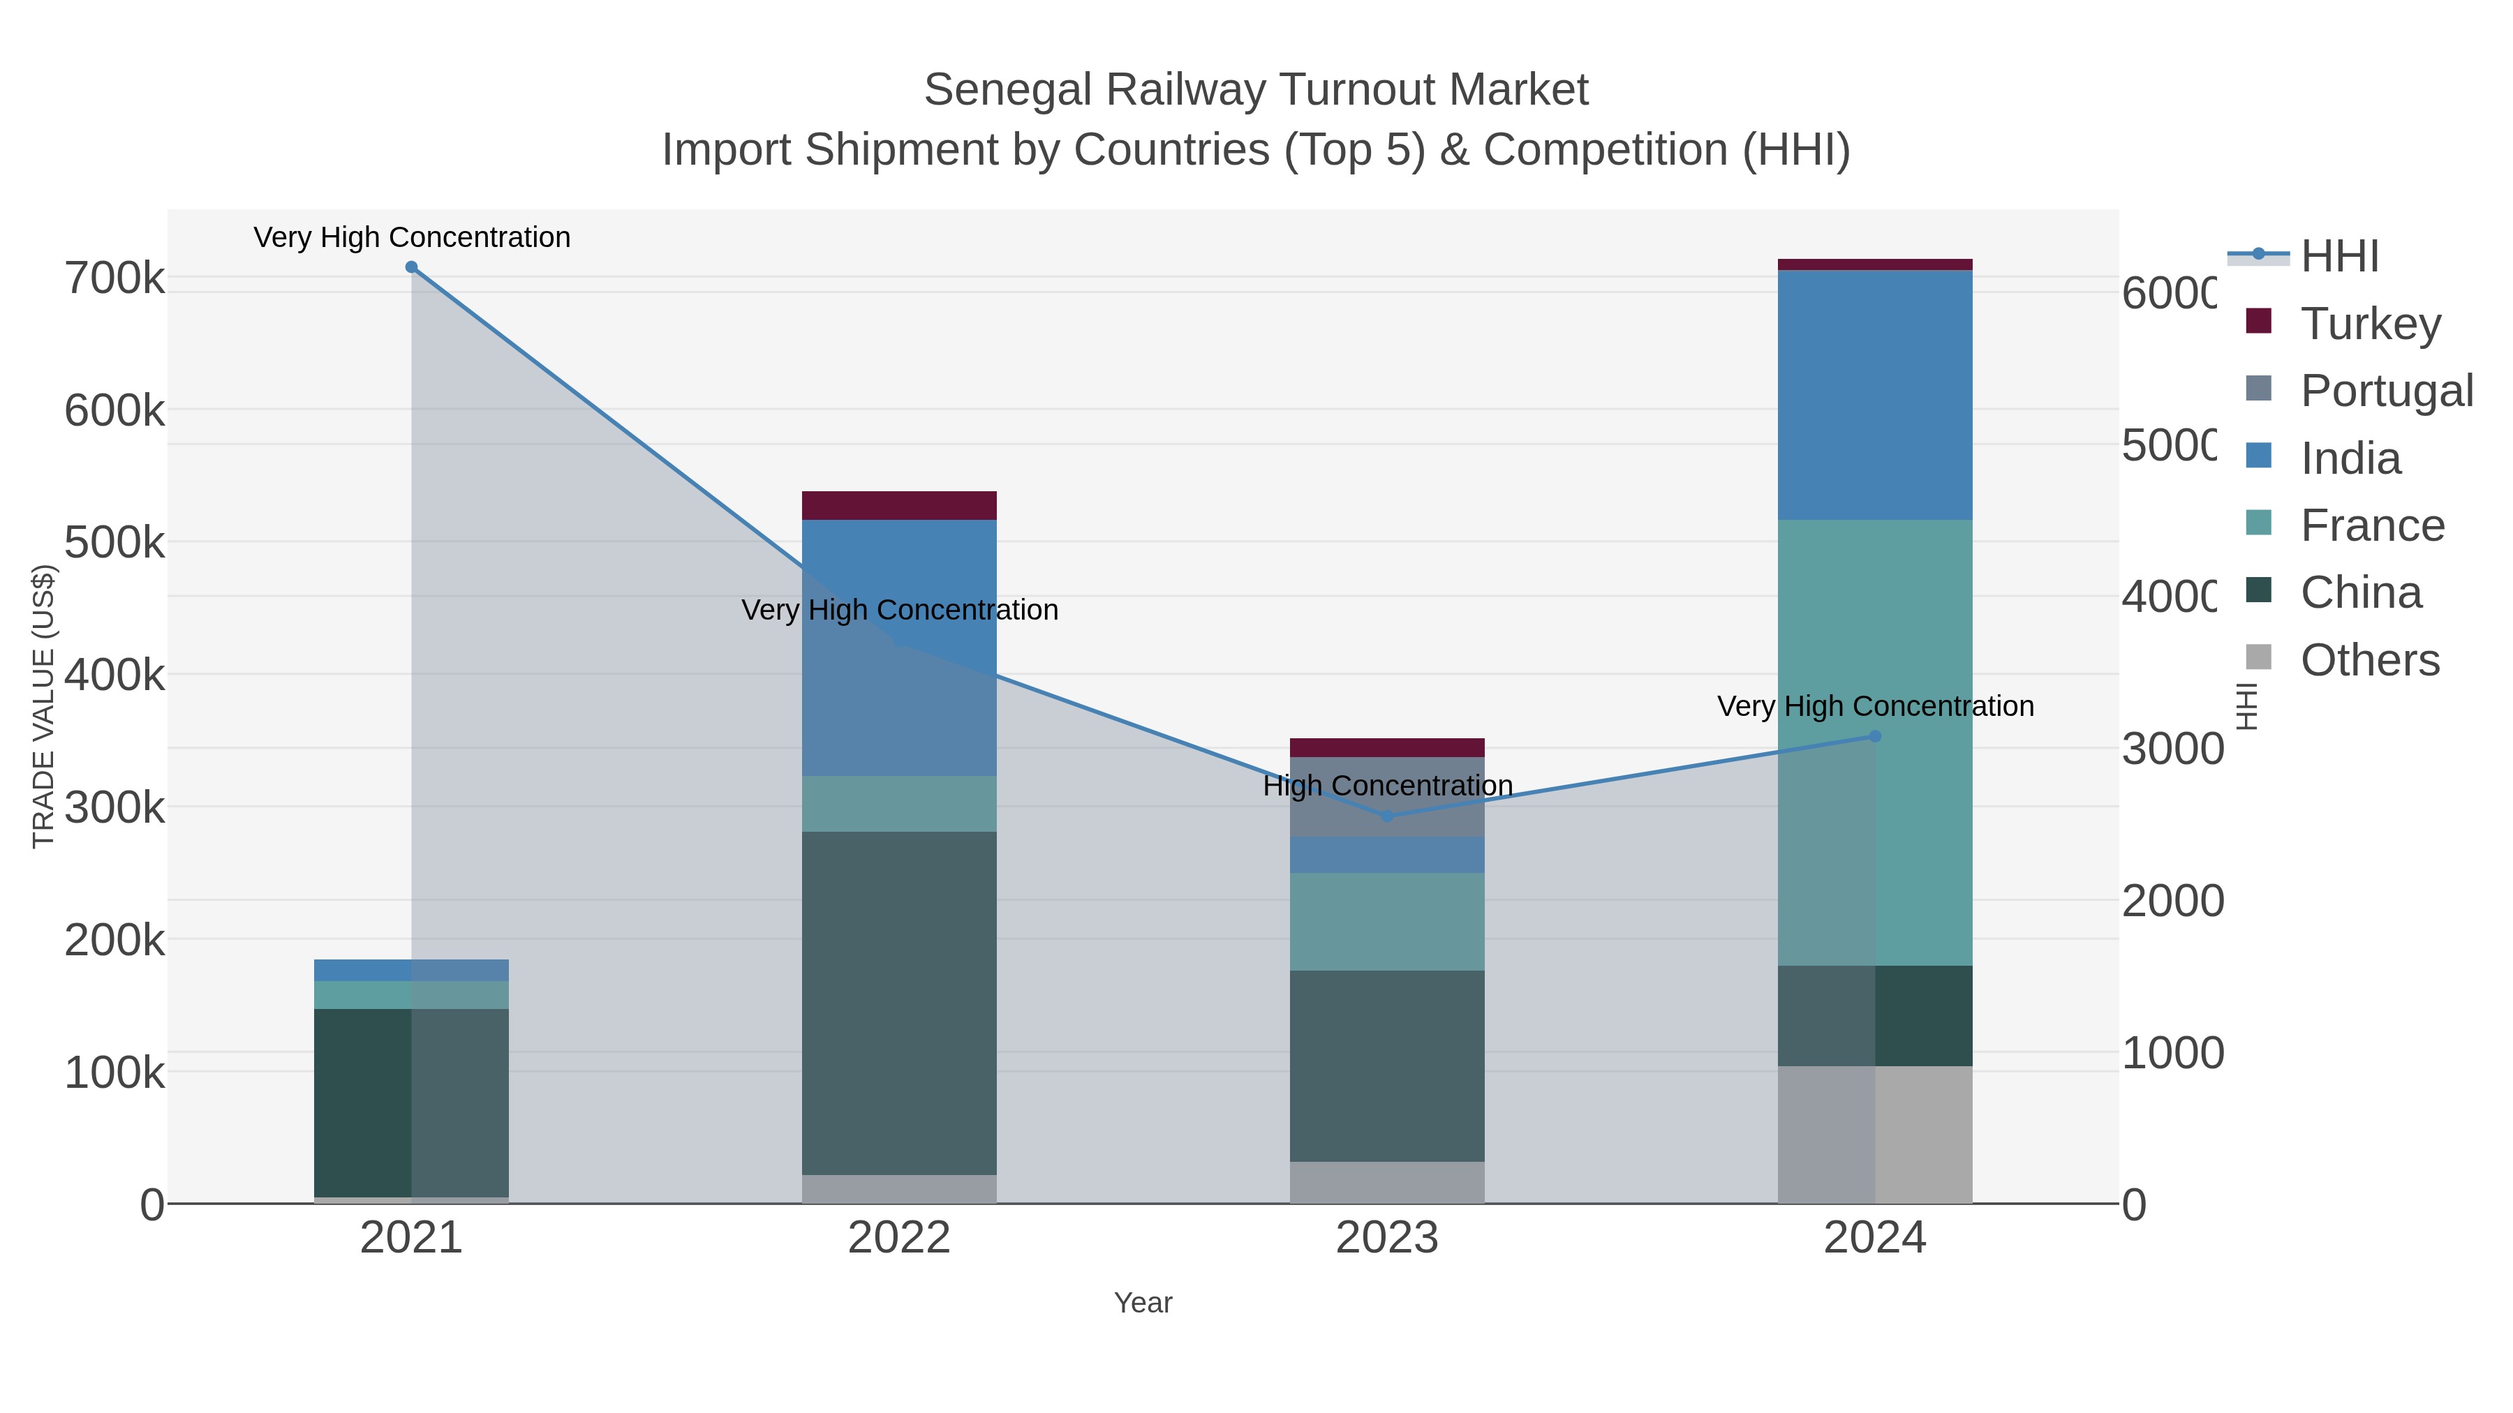This screenshot has height=1413, width=2513.
Task: Click the India legend color swatch
Action: (2258, 456)
